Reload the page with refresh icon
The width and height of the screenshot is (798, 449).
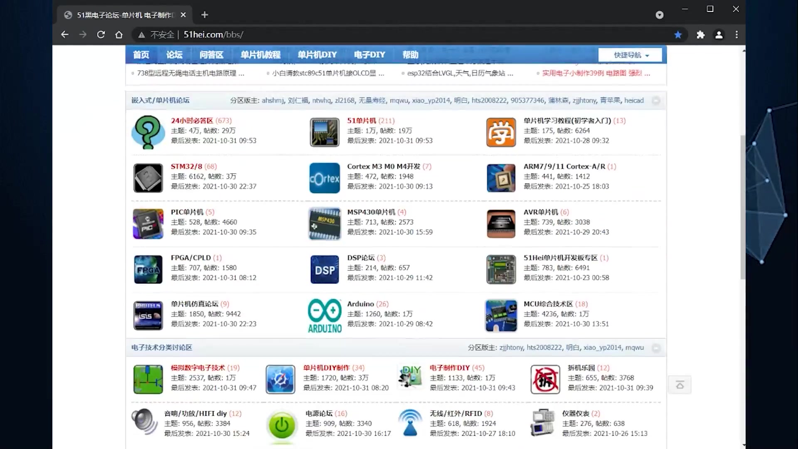tap(101, 35)
